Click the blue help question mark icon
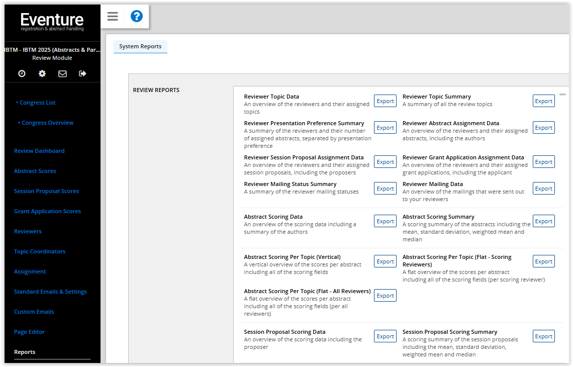Screen dimensions: 573x367 tap(136, 16)
